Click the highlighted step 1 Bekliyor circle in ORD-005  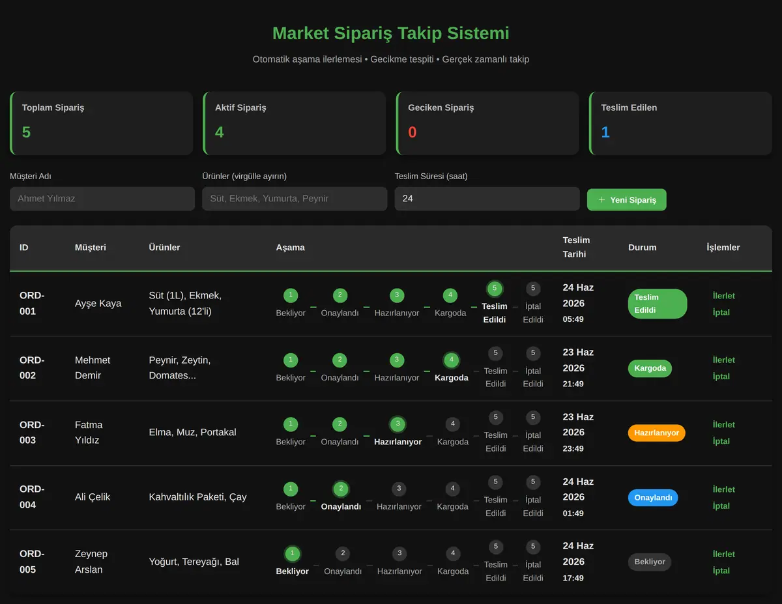[292, 554]
